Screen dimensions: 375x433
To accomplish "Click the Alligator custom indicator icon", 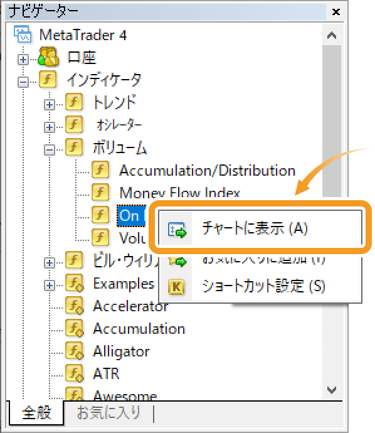I will tap(75, 351).
